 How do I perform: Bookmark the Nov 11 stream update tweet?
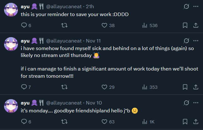185,87
